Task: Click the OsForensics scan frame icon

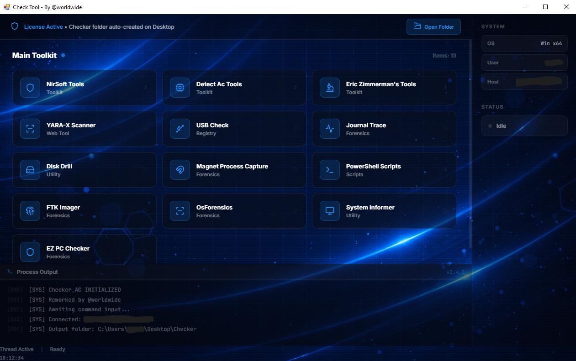Action: pyautogui.click(x=180, y=211)
